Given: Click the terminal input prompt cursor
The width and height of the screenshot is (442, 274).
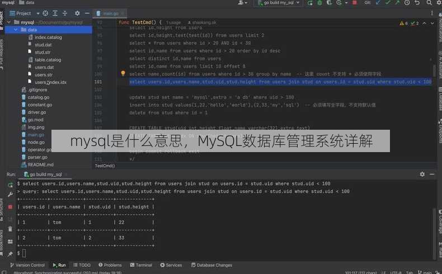Looking at the screenshot, I should (x=24, y=253).
